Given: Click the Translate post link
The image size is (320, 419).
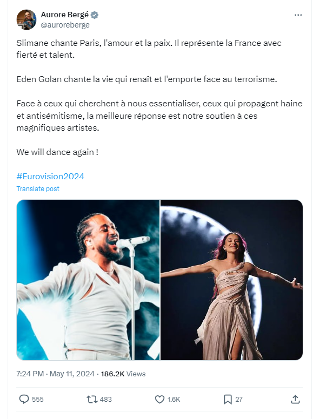Looking at the screenshot, I should click(x=38, y=188).
